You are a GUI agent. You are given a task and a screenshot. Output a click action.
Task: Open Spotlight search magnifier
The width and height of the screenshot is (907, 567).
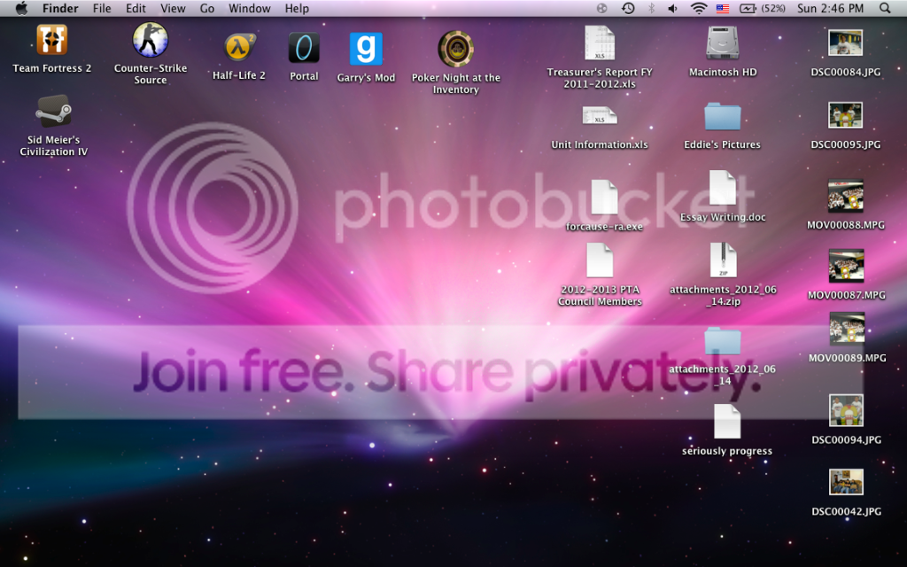[885, 8]
